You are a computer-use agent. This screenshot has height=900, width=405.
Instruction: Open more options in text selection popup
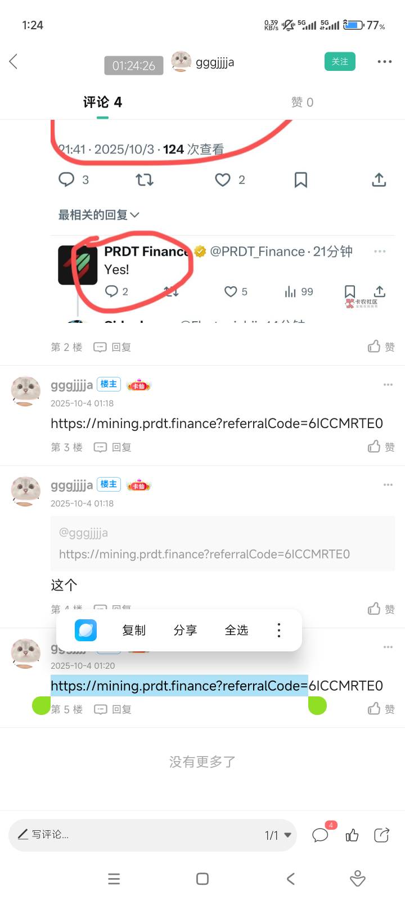click(278, 630)
